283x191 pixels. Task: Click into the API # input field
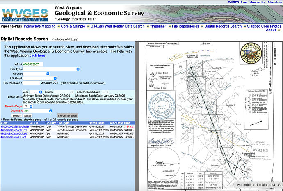tap(33, 64)
